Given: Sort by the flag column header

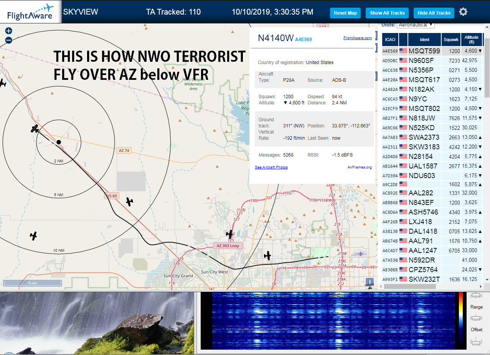Looking at the screenshot, I should coord(403,40).
